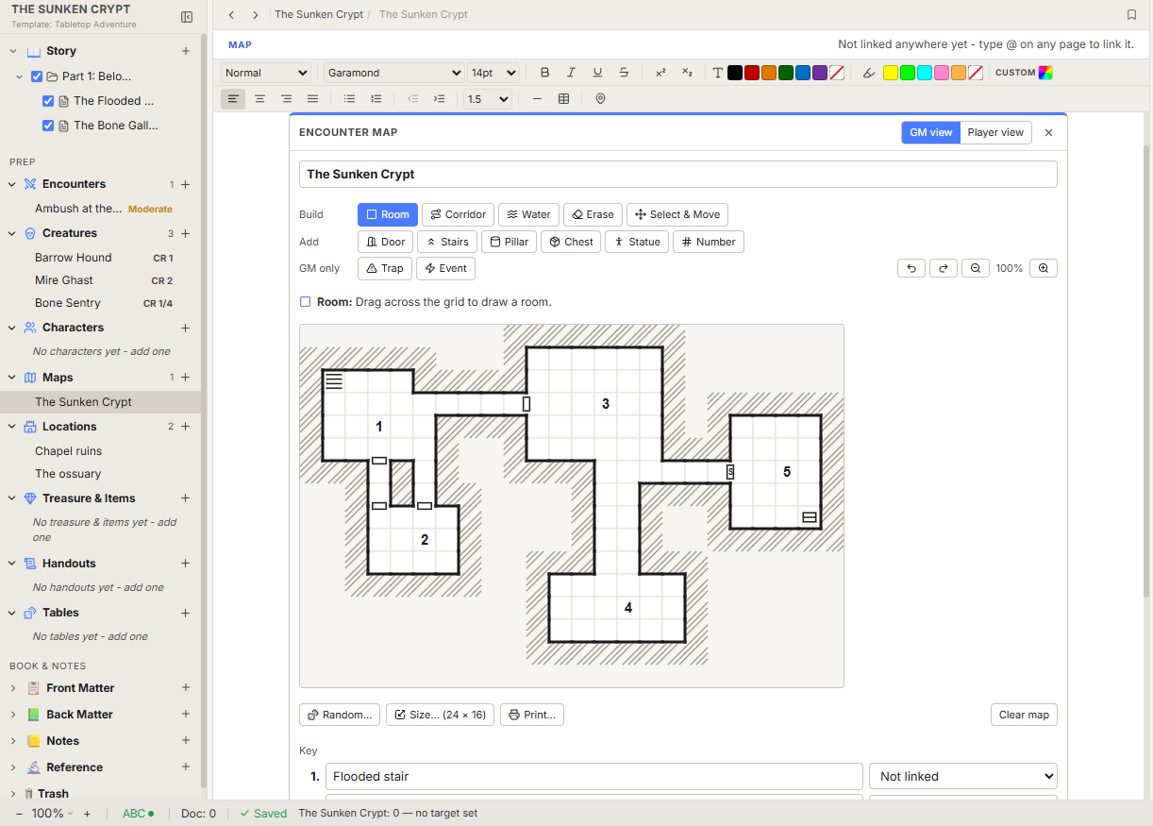1153x826 pixels.
Task: Apply bold formatting
Action: click(x=544, y=73)
